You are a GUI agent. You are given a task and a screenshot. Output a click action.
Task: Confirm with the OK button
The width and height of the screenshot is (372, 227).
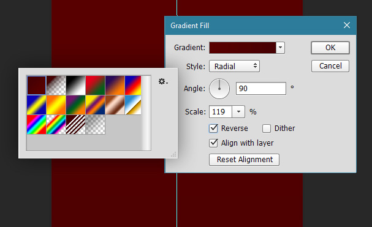(330, 48)
